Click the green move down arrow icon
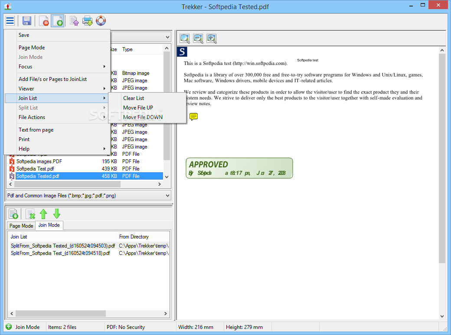The height and width of the screenshot is (335, 451). 57,214
